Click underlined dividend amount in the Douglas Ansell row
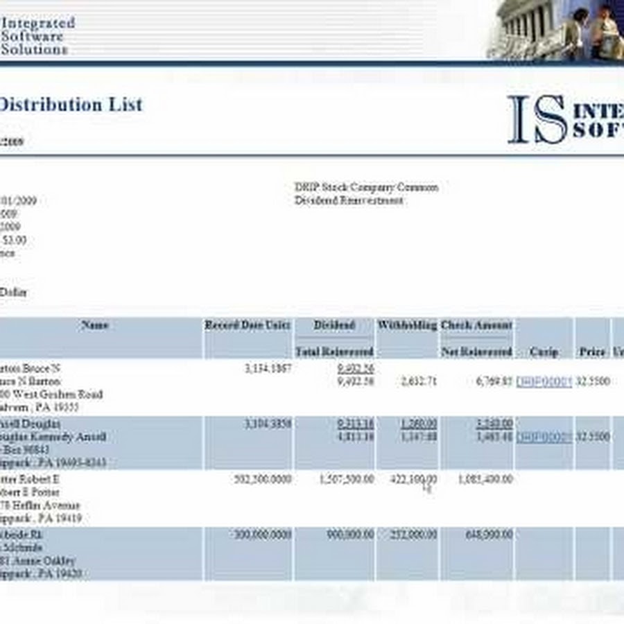The image size is (624, 624). [x=356, y=424]
